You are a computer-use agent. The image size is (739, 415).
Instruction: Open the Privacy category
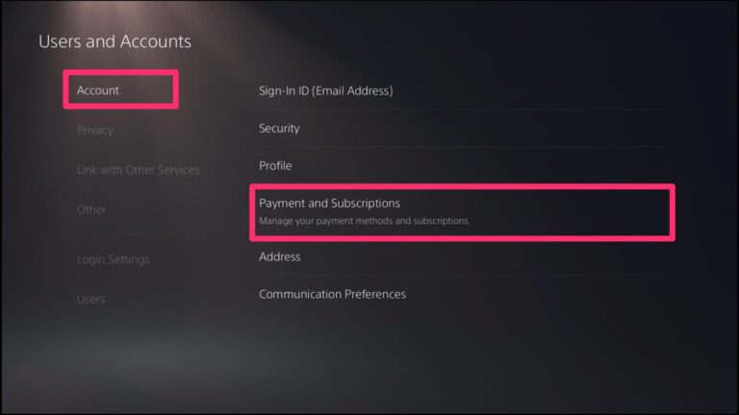[94, 130]
